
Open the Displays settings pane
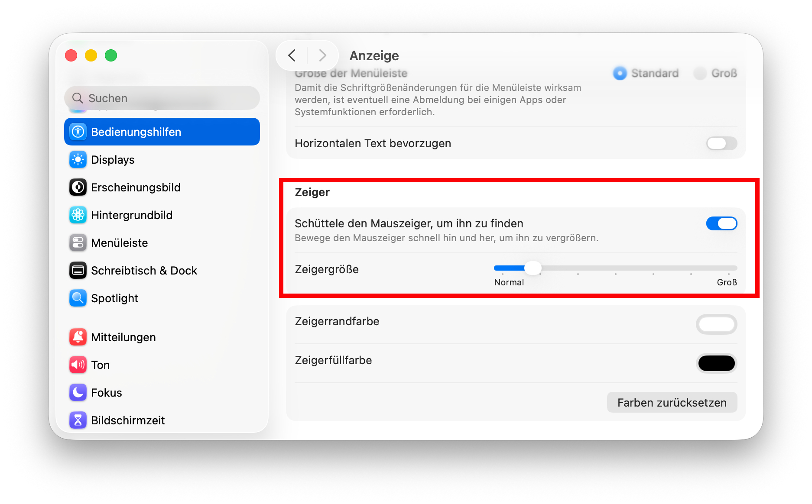pos(162,160)
